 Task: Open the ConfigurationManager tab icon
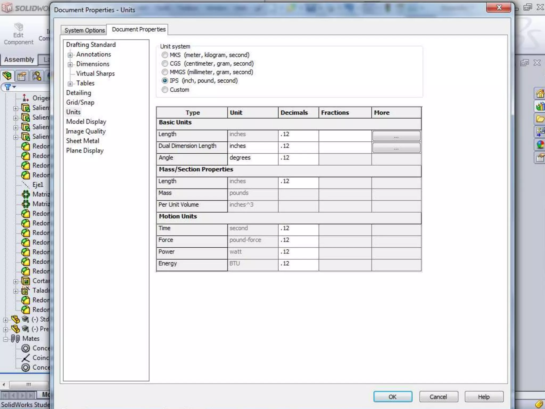pos(36,76)
